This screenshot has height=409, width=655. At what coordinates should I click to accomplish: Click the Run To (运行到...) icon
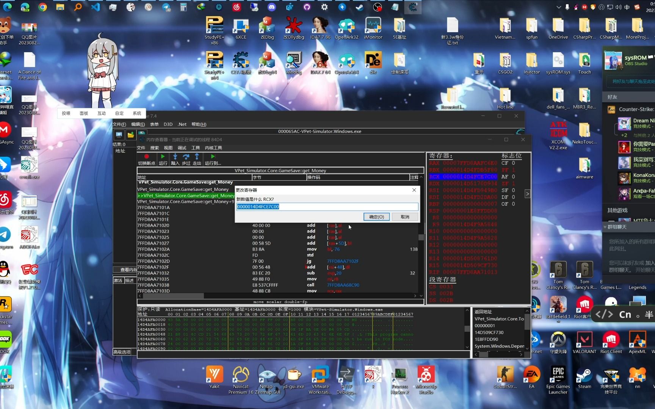213,156
